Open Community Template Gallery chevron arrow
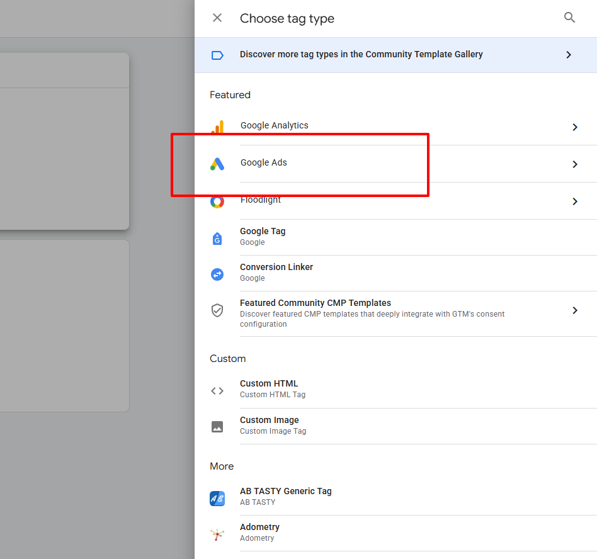Screen dimensions: 597x559 (569, 55)
